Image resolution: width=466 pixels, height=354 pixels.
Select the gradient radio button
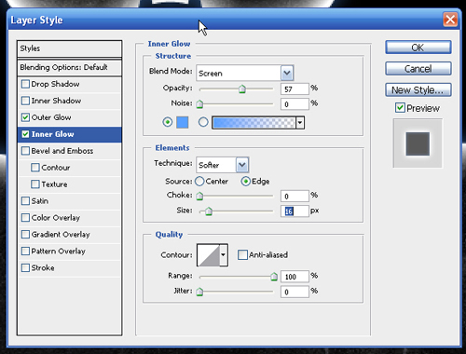pyautogui.click(x=203, y=122)
